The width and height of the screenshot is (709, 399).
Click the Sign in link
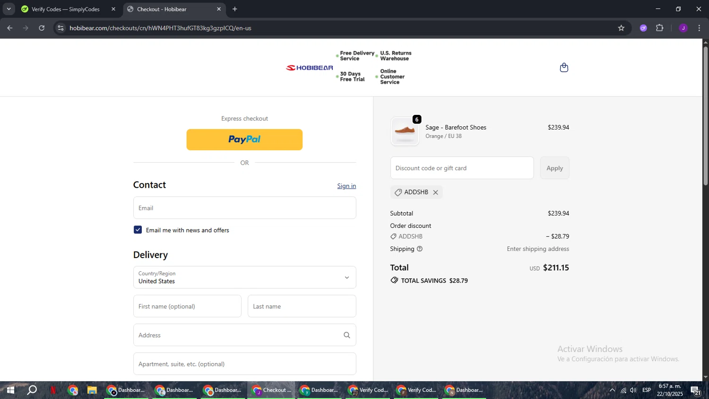tap(346, 186)
